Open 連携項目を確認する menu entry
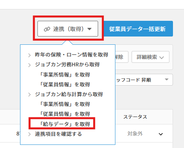Viewport: 184px width, 148px height. [58, 134]
